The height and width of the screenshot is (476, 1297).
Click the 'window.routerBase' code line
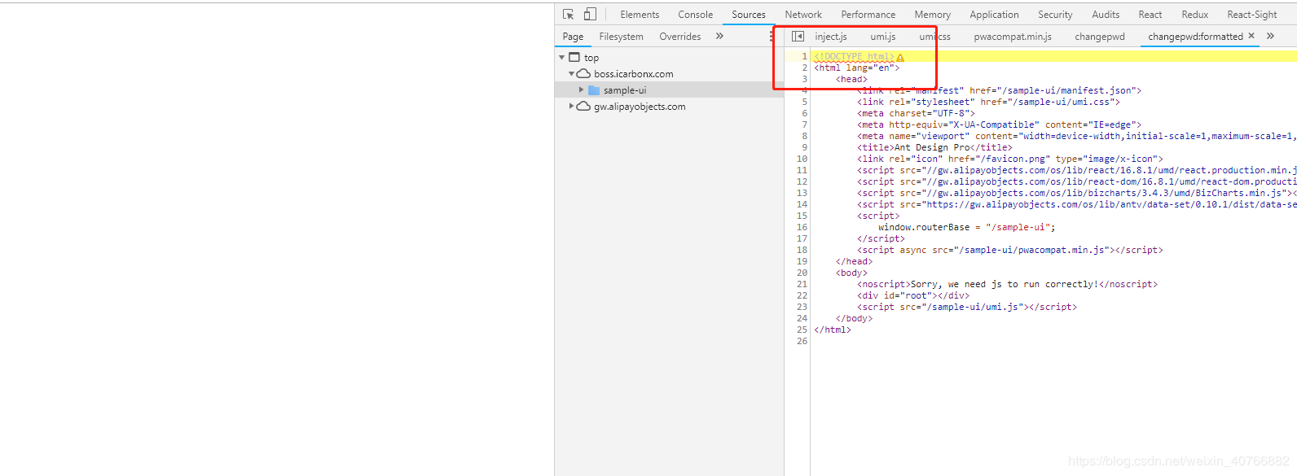(x=966, y=228)
